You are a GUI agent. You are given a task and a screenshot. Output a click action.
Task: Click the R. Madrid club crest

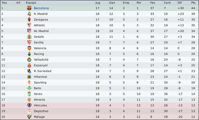coord(29,14)
